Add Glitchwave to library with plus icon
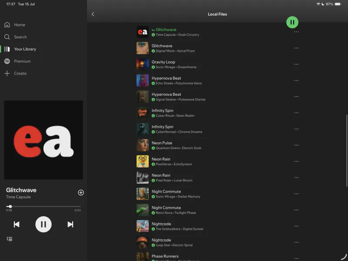The height and width of the screenshot is (261, 348). point(80,193)
